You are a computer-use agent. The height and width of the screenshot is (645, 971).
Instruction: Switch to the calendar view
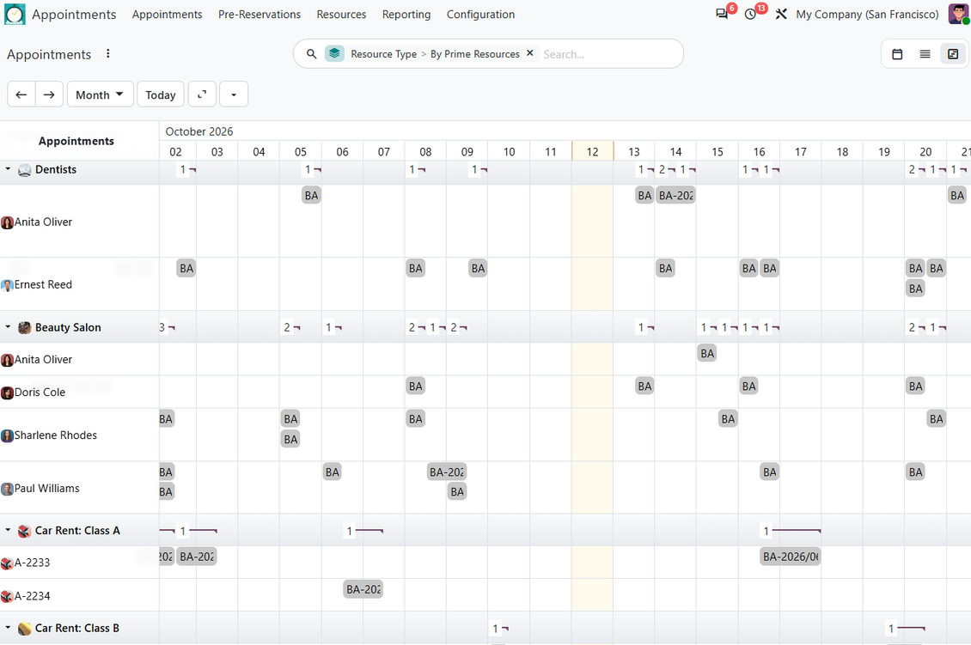click(x=897, y=54)
